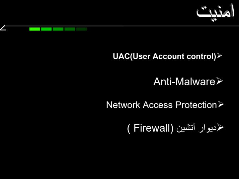Select the phrase User Account control
The height and width of the screenshot is (179, 239).
[x=173, y=56]
